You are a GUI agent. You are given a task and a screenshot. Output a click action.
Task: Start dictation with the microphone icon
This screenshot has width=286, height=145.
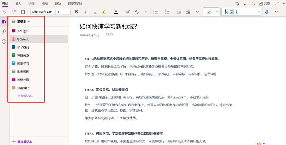267,12
